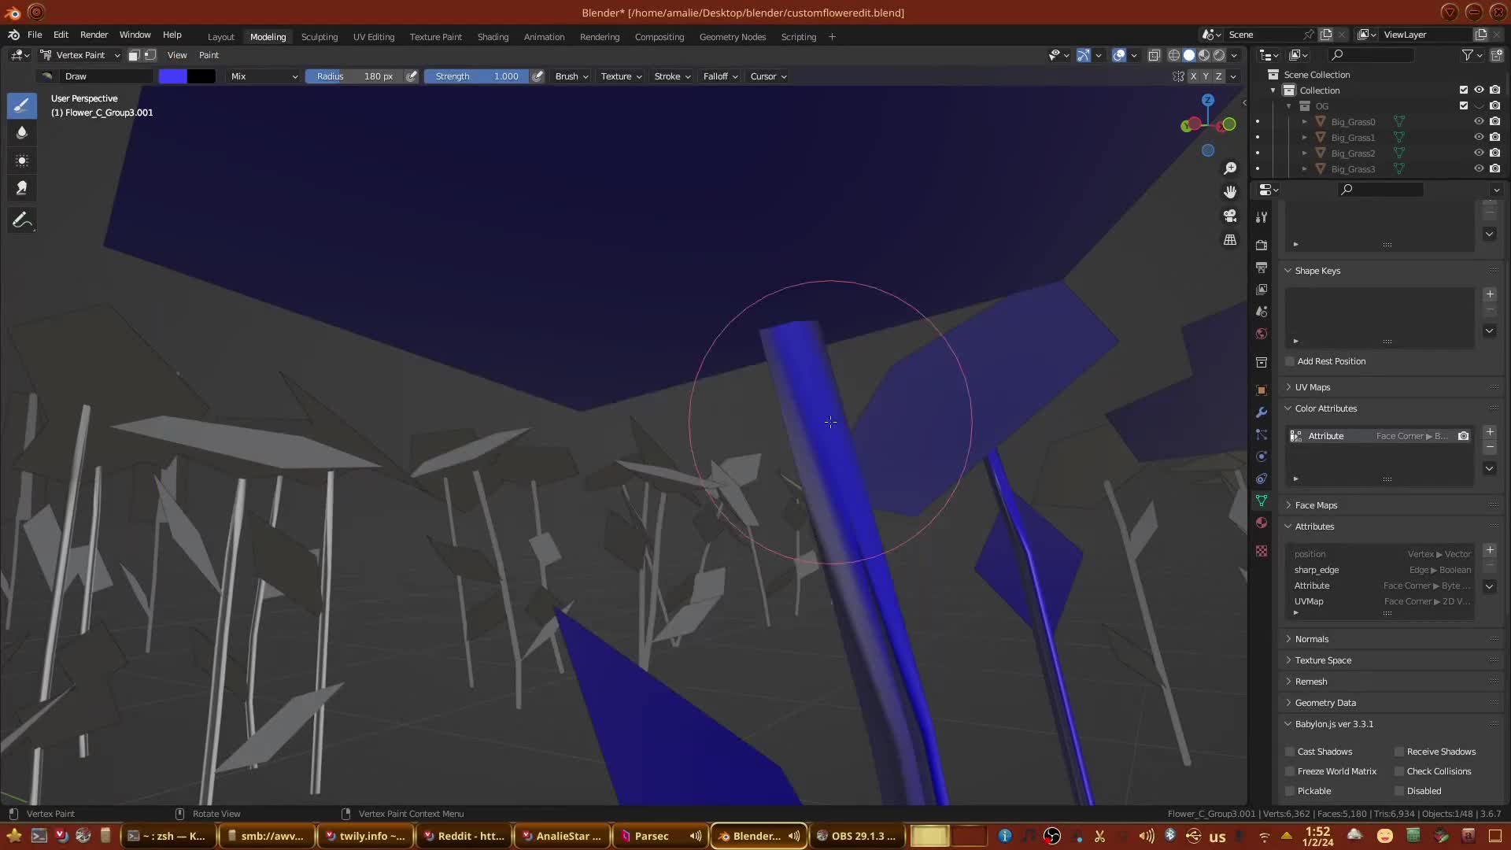The width and height of the screenshot is (1511, 850).
Task: Open the Render menu
Action: (94, 35)
